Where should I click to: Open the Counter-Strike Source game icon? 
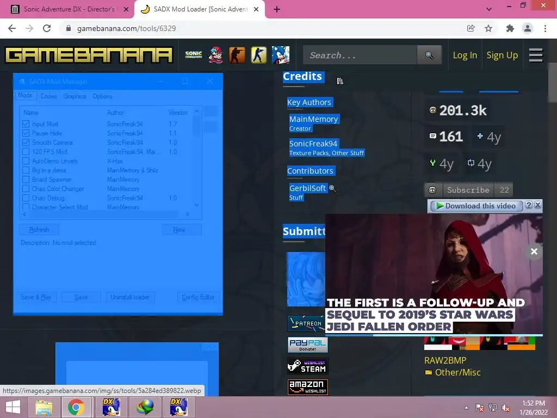click(237, 55)
